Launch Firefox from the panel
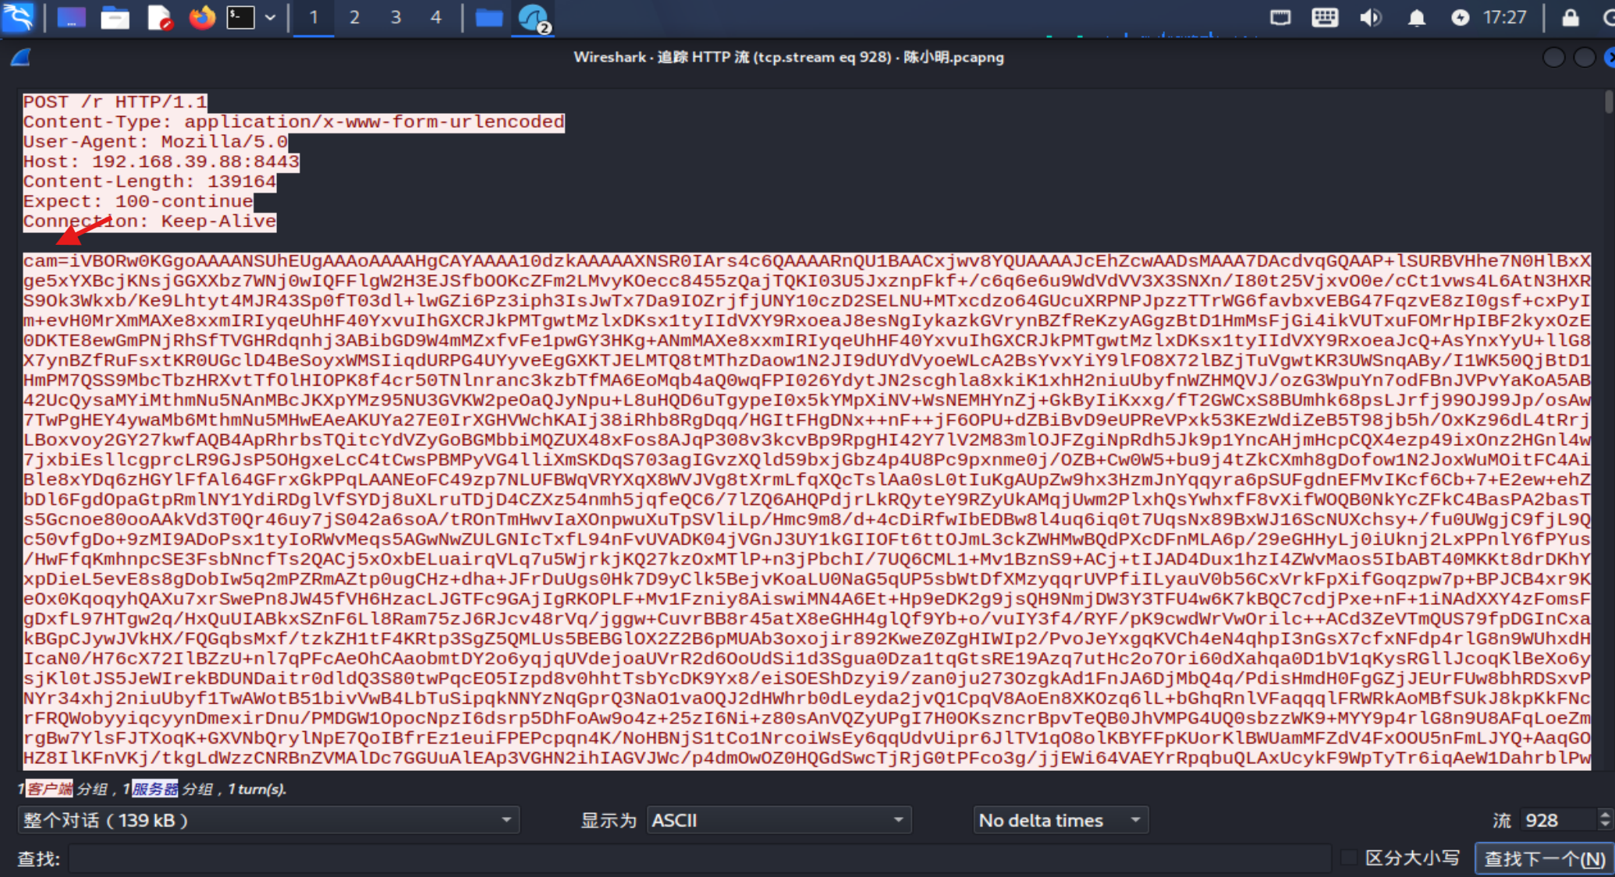The width and height of the screenshot is (1615, 877). [202, 17]
